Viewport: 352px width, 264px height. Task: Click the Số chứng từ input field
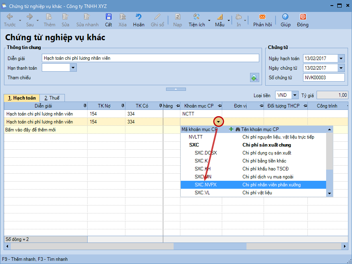pos(323,78)
